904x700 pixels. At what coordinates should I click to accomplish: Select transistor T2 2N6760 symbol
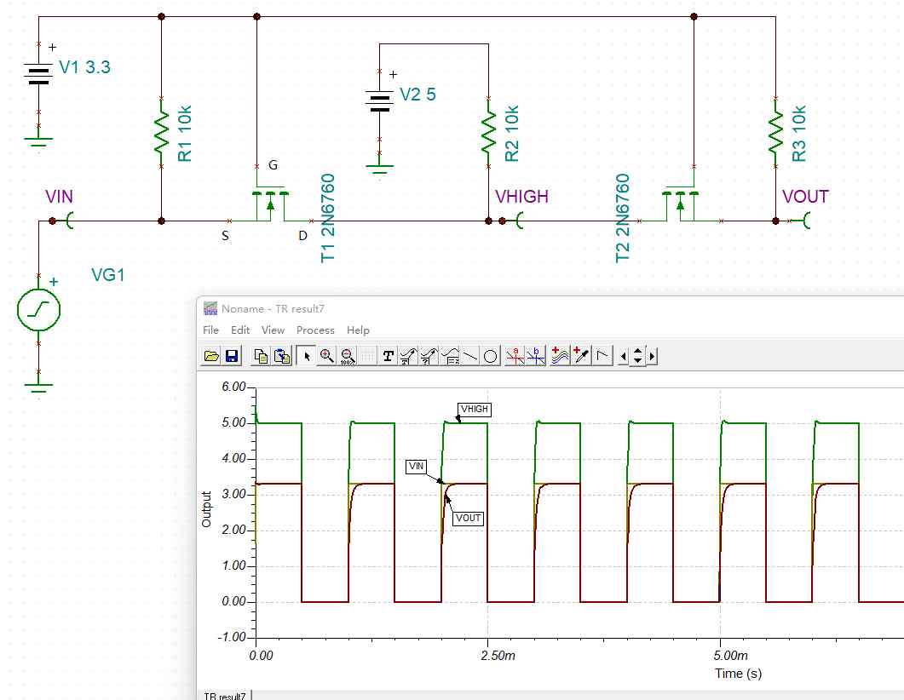coord(680,203)
